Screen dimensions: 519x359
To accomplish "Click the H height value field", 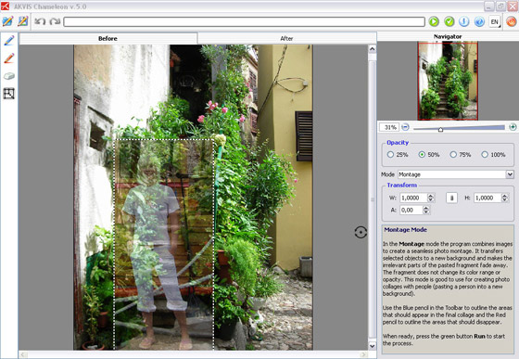I will (x=487, y=198).
